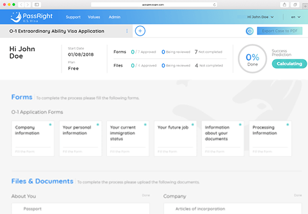The width and height of the screenshot is (308, 214).
Task: Open the Values menu item
Action: click(x=94, y=17)
